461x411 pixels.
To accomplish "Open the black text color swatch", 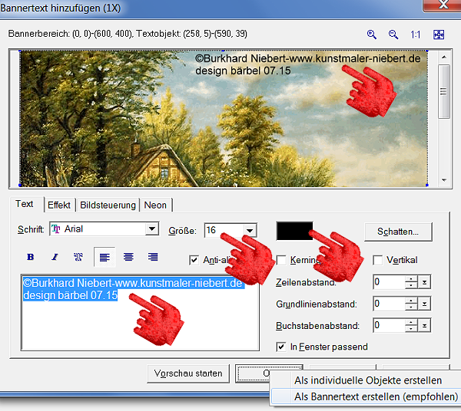I will [x=294, y=231].
